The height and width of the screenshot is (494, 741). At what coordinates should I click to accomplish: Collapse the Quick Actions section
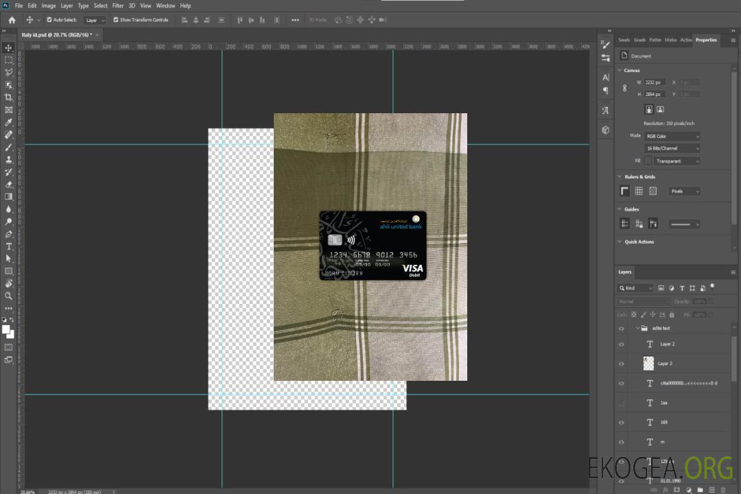coord(620,242)
